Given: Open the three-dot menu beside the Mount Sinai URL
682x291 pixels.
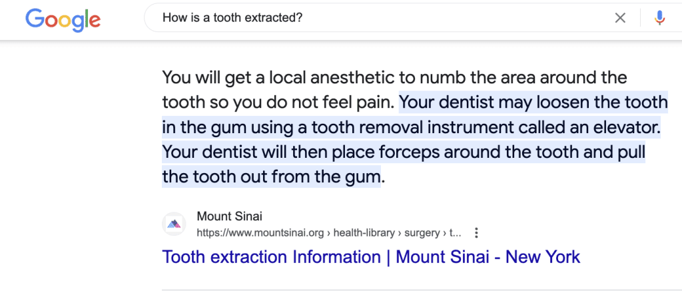Looking at the screenshot, I should (476, 233).
